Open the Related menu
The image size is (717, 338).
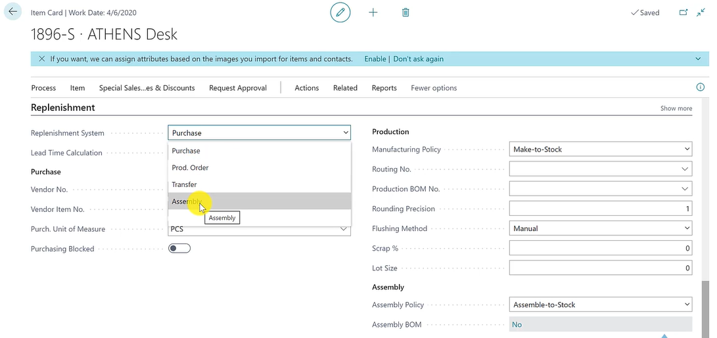(x=345, y=88)
